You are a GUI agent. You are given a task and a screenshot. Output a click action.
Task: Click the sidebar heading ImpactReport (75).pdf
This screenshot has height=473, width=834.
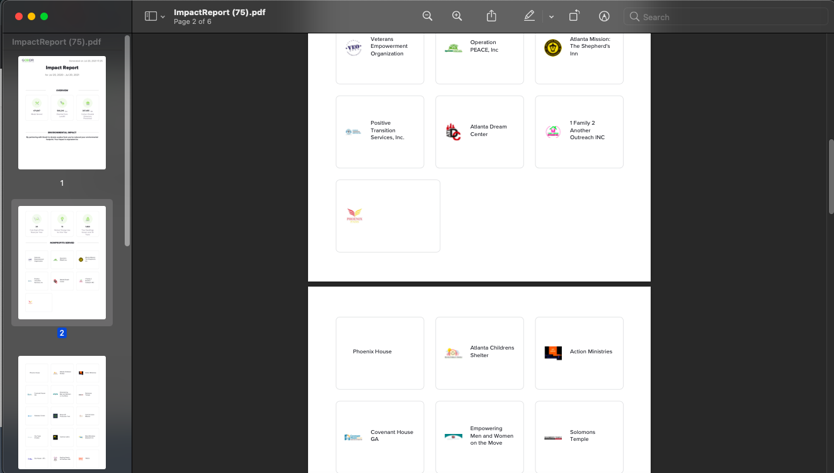(57, 42)
